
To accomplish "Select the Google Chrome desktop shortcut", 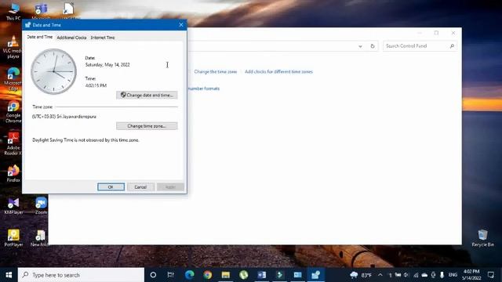I will (x=13, y=112).
